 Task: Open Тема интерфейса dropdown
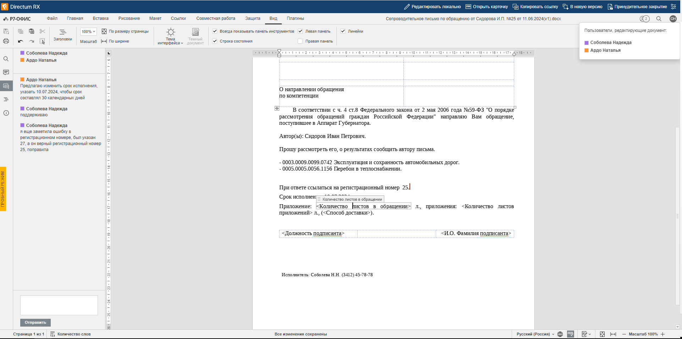171,37
